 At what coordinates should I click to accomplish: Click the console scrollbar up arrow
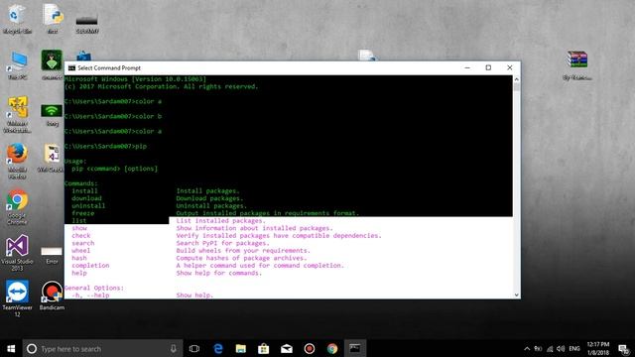click(516, 79)
